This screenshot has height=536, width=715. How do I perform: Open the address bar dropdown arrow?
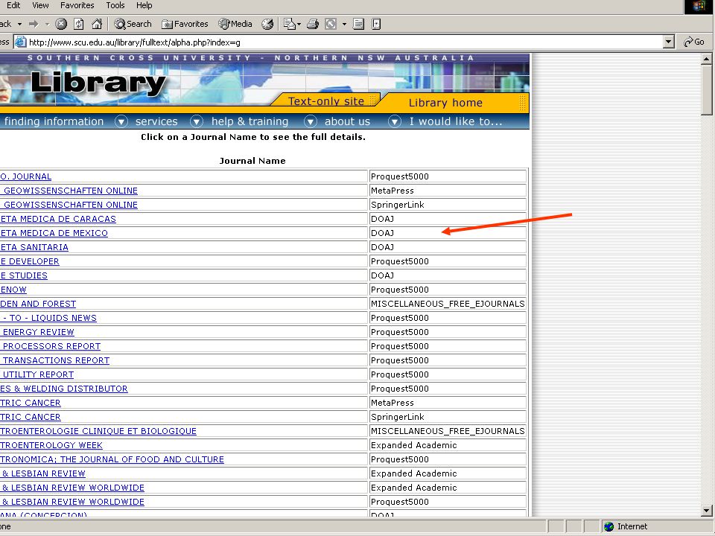coord(669,42)
